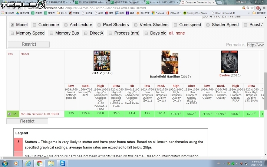The height and width of the screenshot is (167, 267).
Task: Click the Battlefield Hardline low value 175
Action: click(147, 113)
